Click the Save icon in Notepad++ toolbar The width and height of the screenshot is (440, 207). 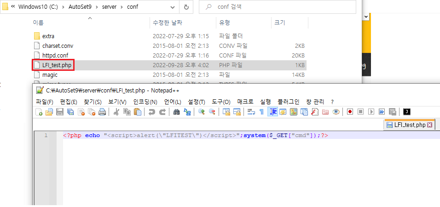coord(60,112)
